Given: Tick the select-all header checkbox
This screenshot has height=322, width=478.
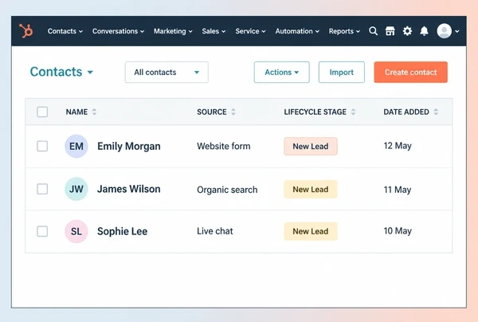Looking at the screenshot, I should pos(42,112).
